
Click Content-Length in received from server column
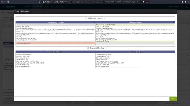pos(23,56)
